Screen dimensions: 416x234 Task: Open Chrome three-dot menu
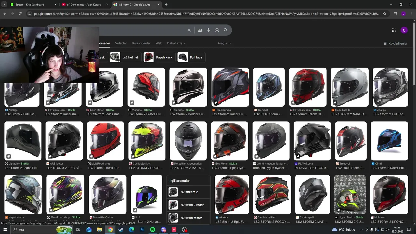coord(411,14)
